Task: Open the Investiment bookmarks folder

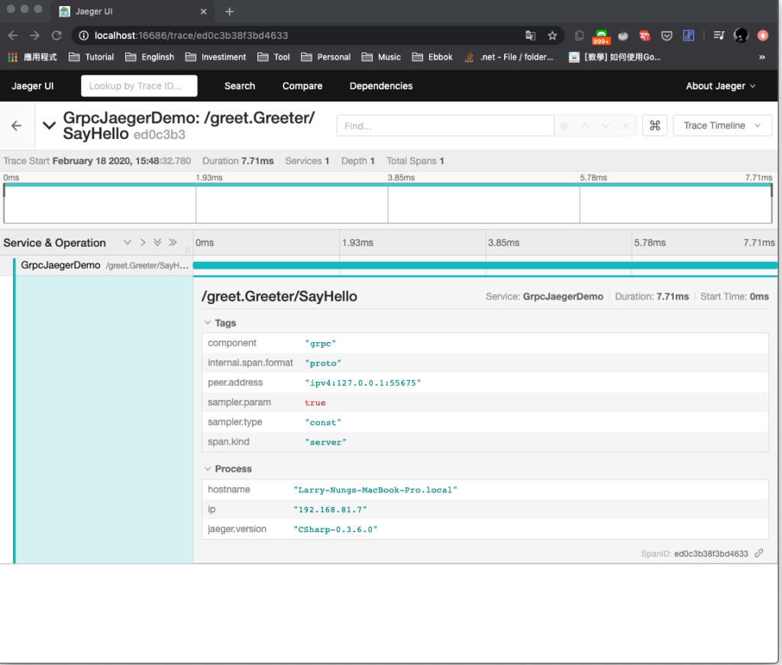Action: (x=215, y=56)
